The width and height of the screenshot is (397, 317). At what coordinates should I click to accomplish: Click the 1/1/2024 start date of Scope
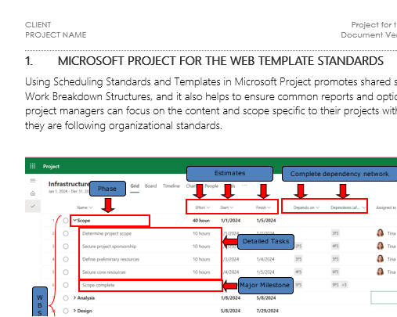point(230,221)
